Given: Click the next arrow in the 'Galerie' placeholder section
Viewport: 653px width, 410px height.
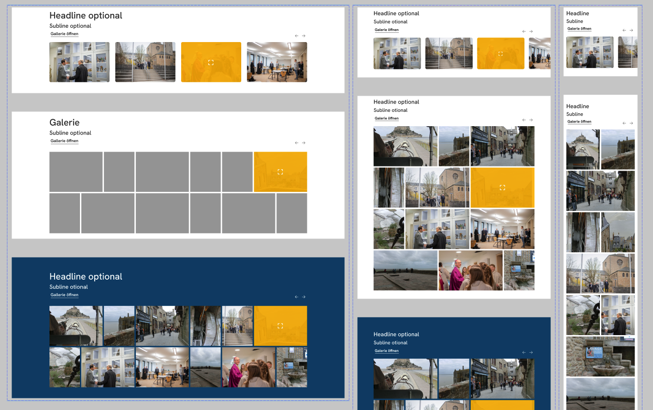Looking at the screenshot, I should (x=304, y=143).
